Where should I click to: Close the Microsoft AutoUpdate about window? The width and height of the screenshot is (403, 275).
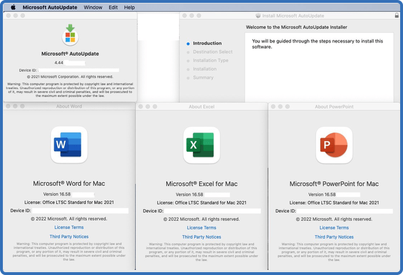click(x=9, y=16)
